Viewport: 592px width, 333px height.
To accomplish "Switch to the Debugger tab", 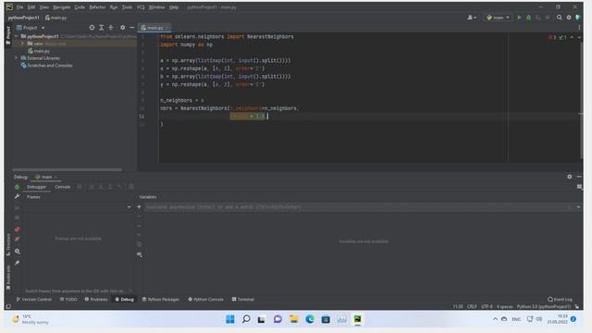I will [x=36, y=187].
